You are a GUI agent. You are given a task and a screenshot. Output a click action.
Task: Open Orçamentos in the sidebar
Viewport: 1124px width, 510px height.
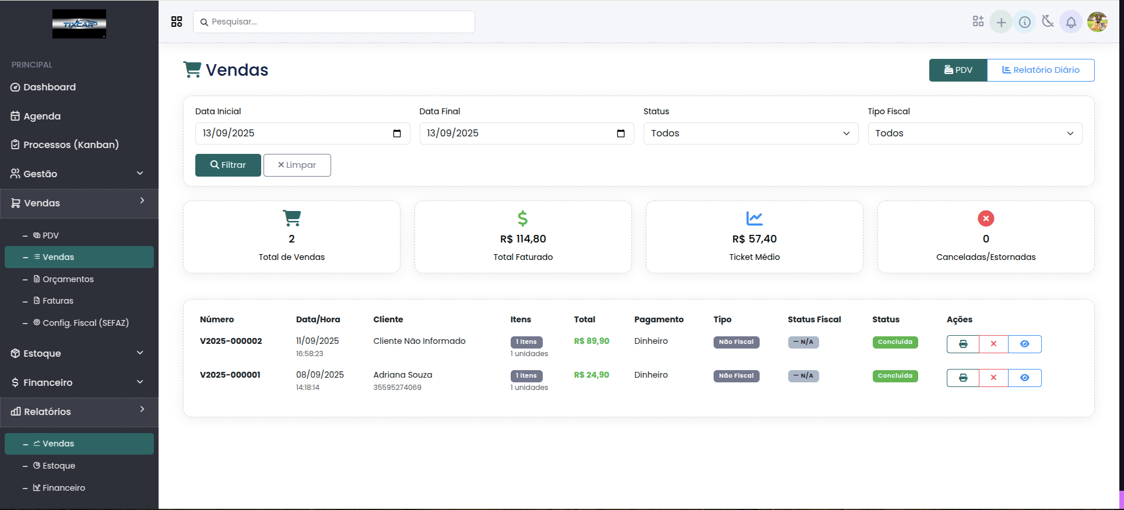coord(68,279)
